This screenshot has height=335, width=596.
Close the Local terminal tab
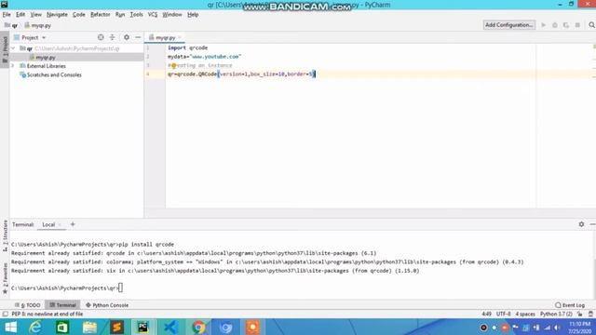click(x=60, y=224)
